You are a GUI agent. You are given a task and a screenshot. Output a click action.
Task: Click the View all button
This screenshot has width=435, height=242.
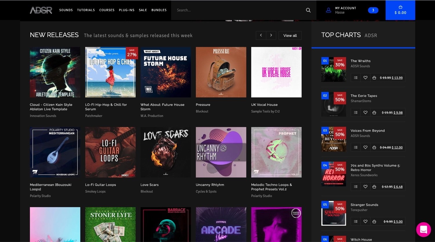tap(290, 35)
